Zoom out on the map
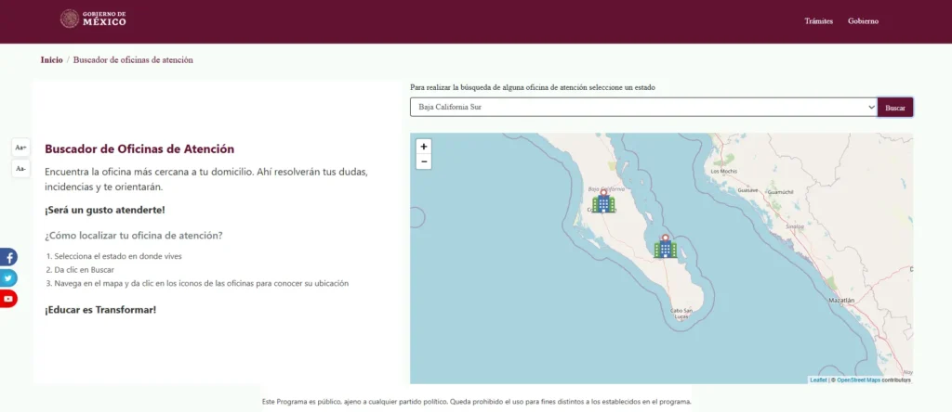 click(x=424, y=161)
